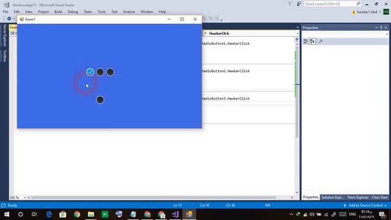Open the Properties object selector combo box
This screenshot has height=220, width=391.
(x=345, y=34)
